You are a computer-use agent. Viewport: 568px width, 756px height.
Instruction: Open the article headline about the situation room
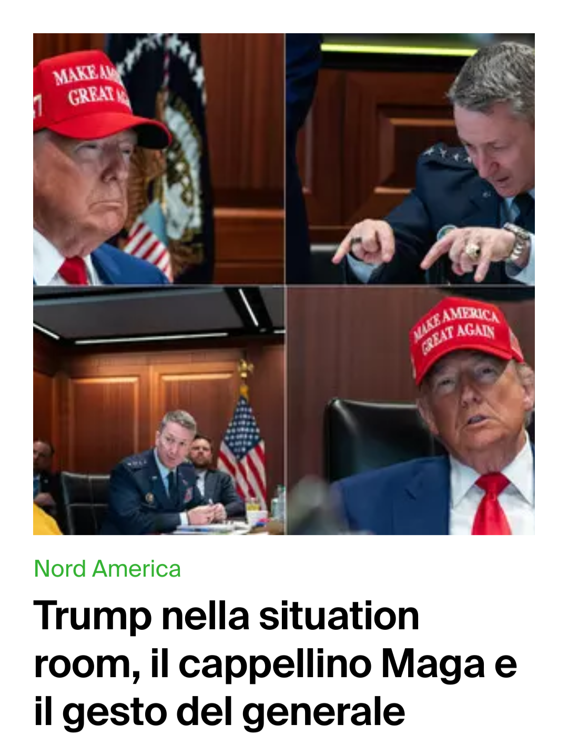pos(275,663)
